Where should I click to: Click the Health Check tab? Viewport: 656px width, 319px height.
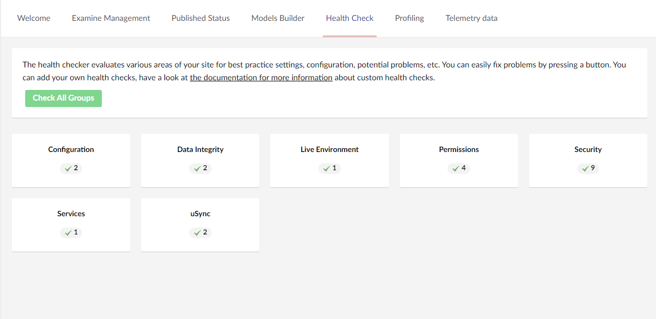(349, 18)
